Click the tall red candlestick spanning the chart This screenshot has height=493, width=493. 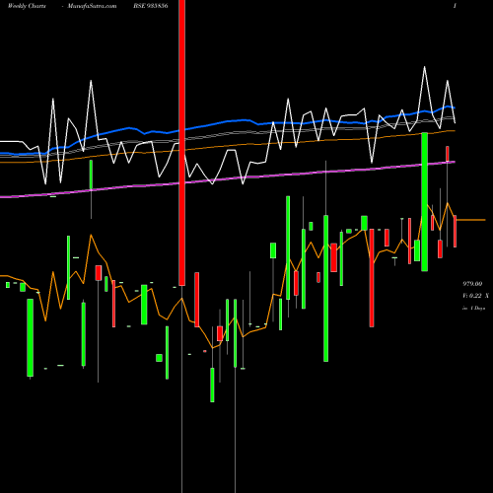[x=182, y=143]
